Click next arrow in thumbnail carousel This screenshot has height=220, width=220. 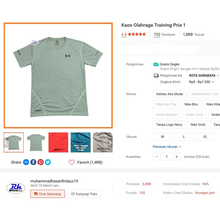(x=110, y=143)
